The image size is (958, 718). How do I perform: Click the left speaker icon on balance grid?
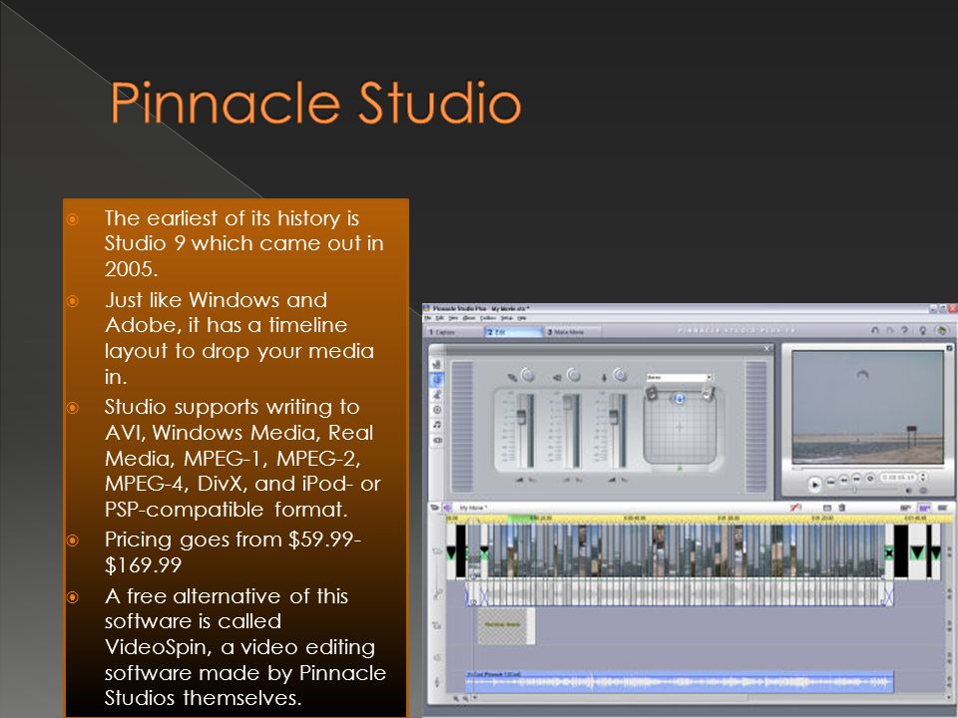click(652, 394)
